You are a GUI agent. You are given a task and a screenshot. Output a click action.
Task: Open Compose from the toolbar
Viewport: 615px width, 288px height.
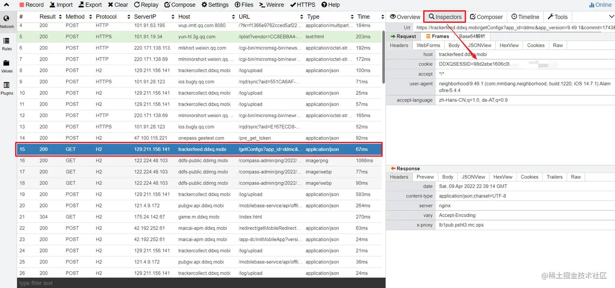tap(180, 5)
